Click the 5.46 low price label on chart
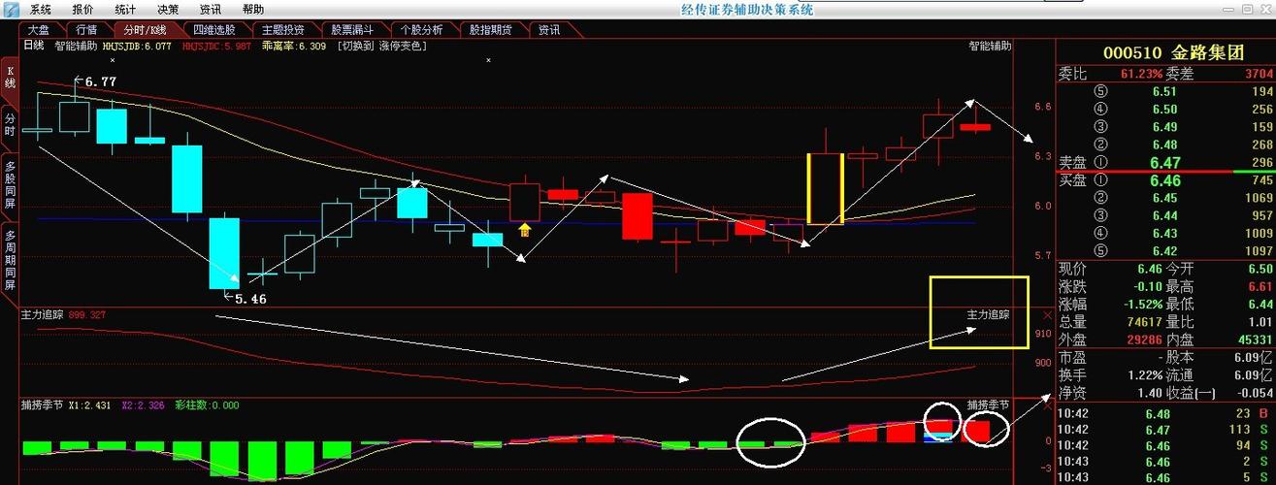Screen dimensions: 1276x485 tap(250, 299)
